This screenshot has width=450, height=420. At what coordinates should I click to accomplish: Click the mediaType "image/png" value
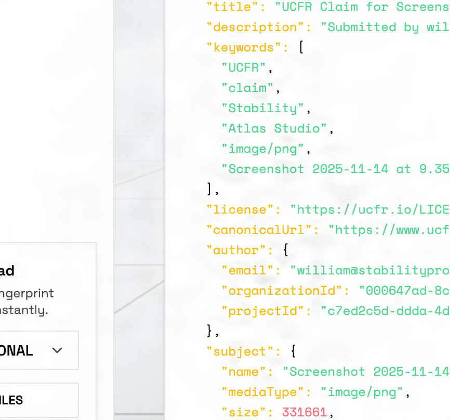(x=362, y=392)
